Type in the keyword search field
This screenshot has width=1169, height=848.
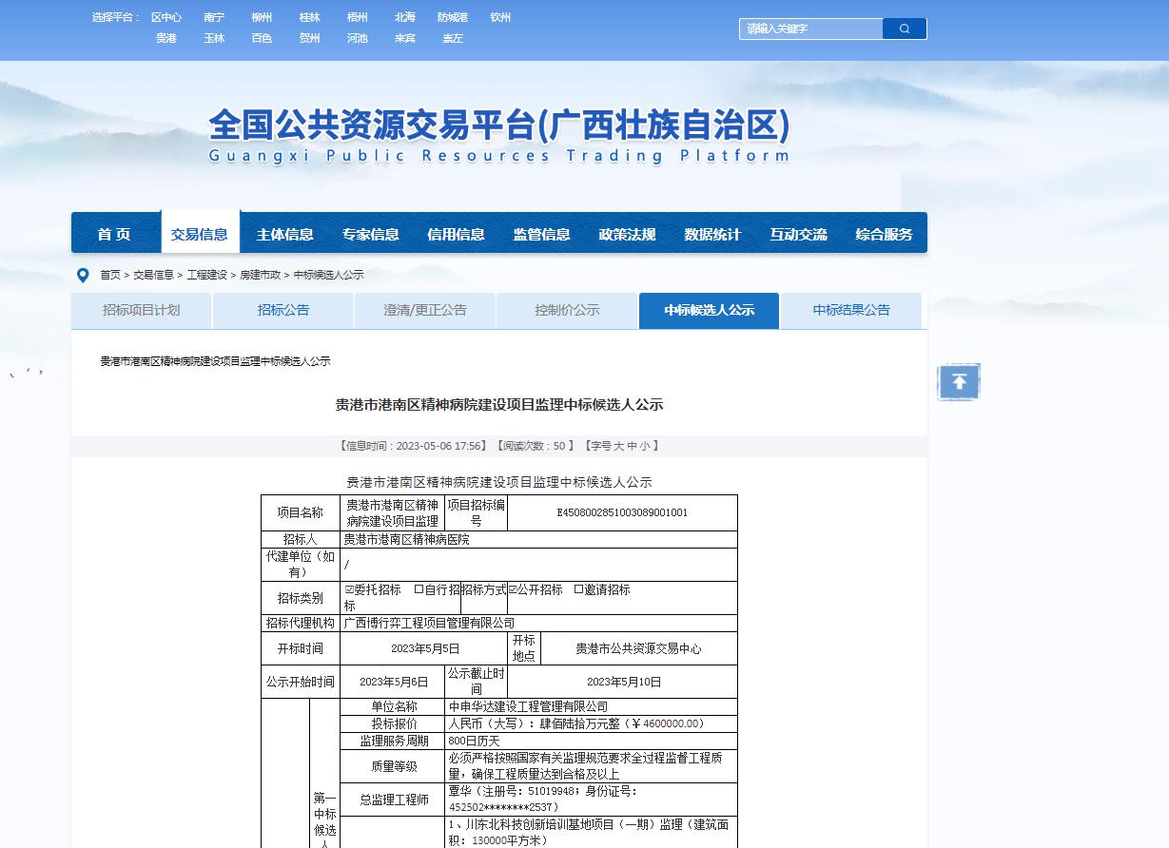click(x=810, y=29)
